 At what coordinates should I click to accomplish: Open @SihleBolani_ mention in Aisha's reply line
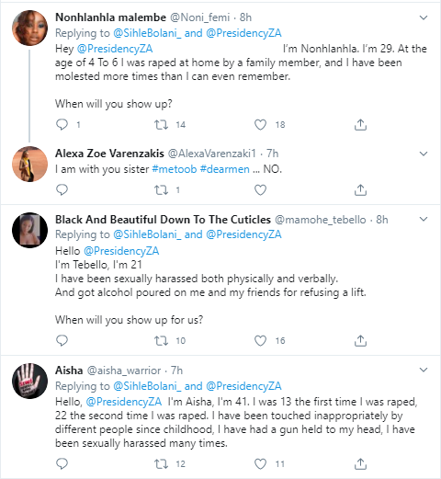click(x=147, y=386)
